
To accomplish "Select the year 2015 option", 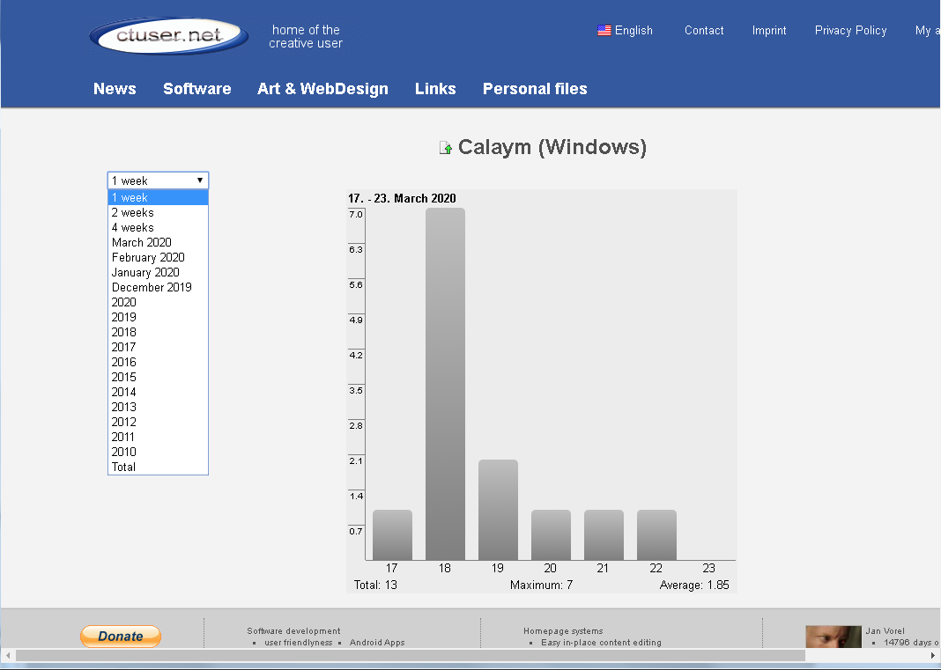I will coord(123,378).
